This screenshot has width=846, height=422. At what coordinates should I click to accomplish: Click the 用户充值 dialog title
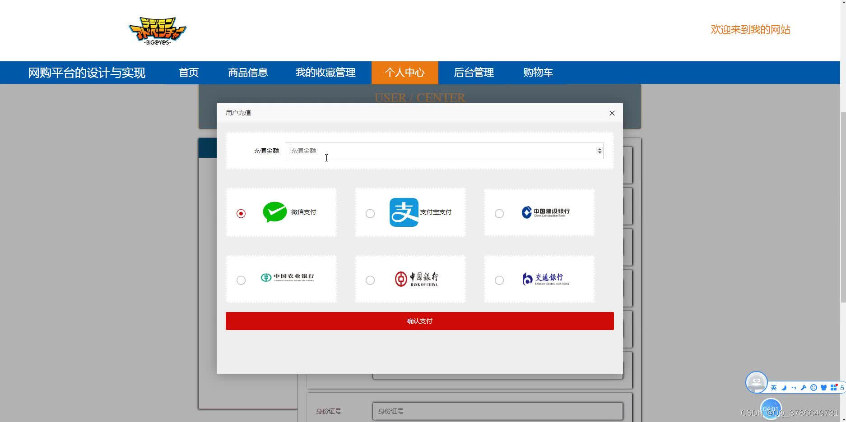pos(238,113)
